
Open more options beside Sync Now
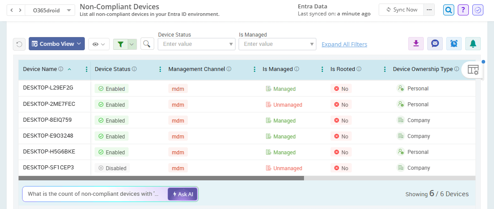pos(429,10)
